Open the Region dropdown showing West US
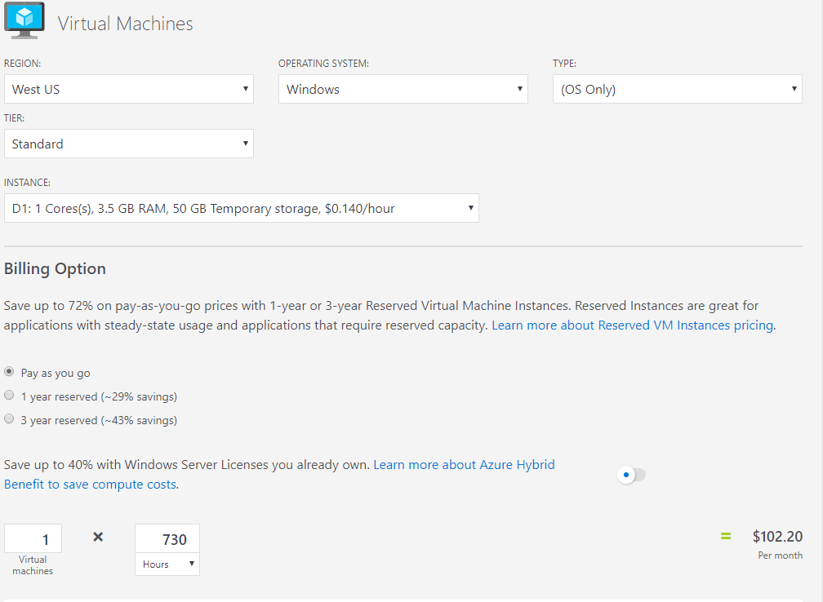The image size is (823, 602). click(129, 89)
